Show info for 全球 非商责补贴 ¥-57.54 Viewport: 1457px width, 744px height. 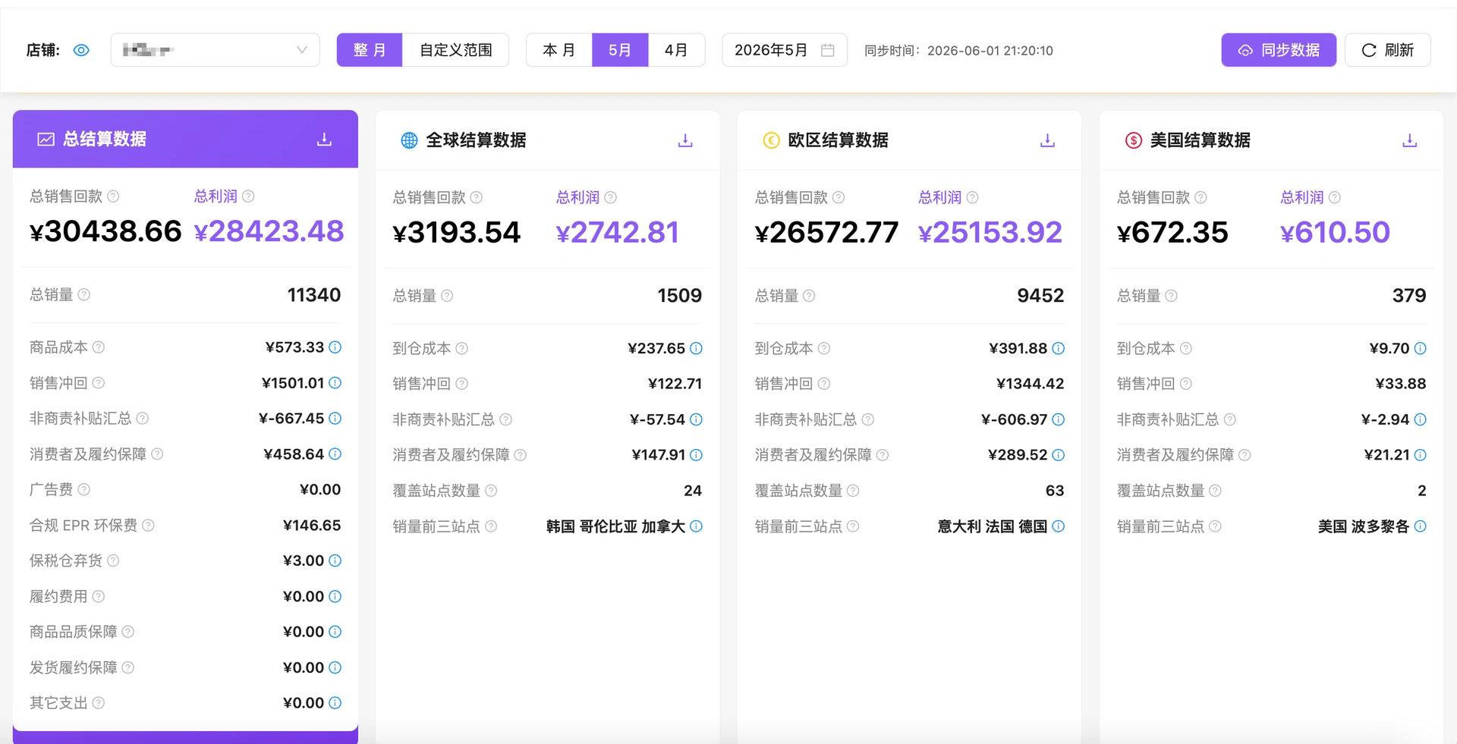click(x=696, y=419)
